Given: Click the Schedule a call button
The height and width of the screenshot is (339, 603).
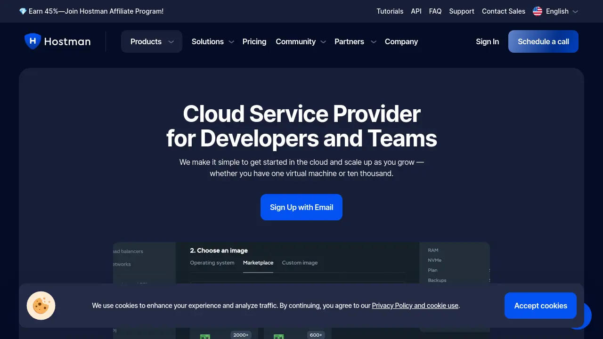Looking at the screenshot, I should click(x=543, y=41).
